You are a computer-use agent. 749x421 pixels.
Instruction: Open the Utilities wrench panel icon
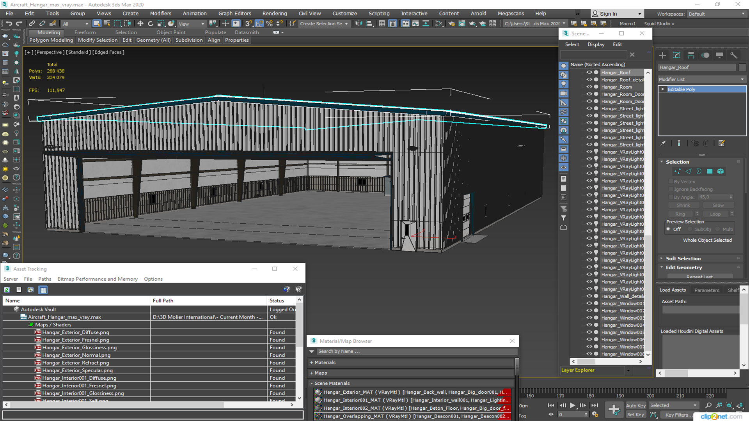734,55
